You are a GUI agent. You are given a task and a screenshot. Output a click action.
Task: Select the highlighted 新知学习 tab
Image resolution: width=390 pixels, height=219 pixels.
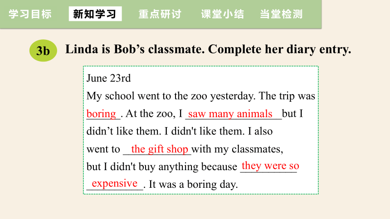pyautogui.click(x=95, y=14)
